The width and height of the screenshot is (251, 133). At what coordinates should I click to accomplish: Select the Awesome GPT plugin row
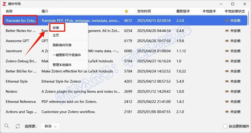[x=125, y=41]
